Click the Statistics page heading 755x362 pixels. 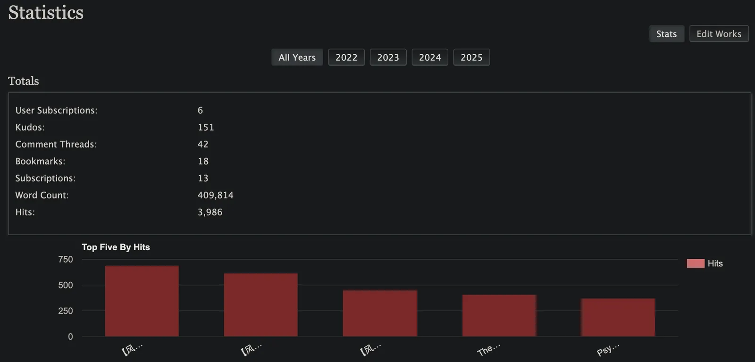click(46, 13)
